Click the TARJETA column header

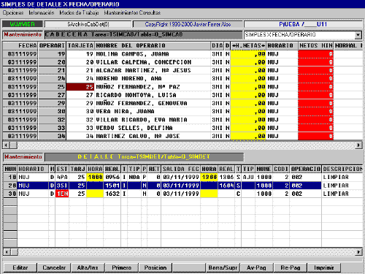(x=80, y=46)
